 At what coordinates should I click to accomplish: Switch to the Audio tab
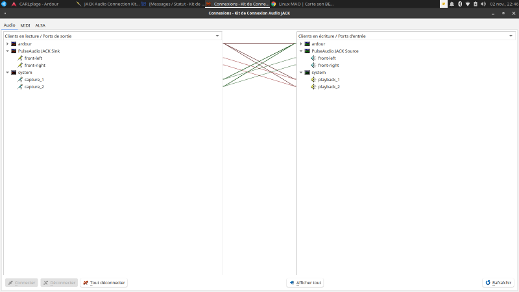pos(9,25)
